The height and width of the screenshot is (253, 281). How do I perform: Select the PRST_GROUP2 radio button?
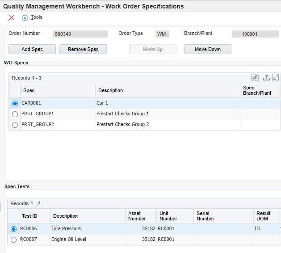pos(15,125)
